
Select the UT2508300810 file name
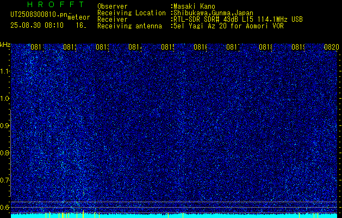click(x=39, y=15)
